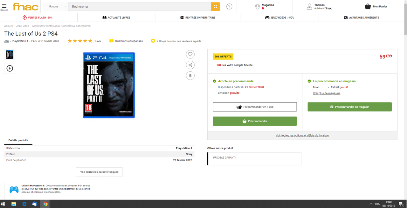Go to Jeux vidéo breadcrumb
This screenshot has width=407, height=208.
(23, 26)
